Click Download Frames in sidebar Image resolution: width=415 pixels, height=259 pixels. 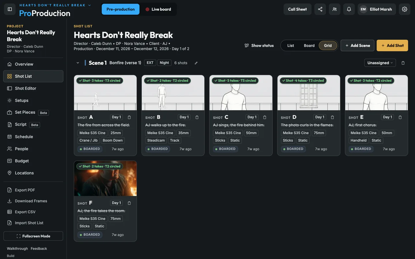click(x=33, y=201)
